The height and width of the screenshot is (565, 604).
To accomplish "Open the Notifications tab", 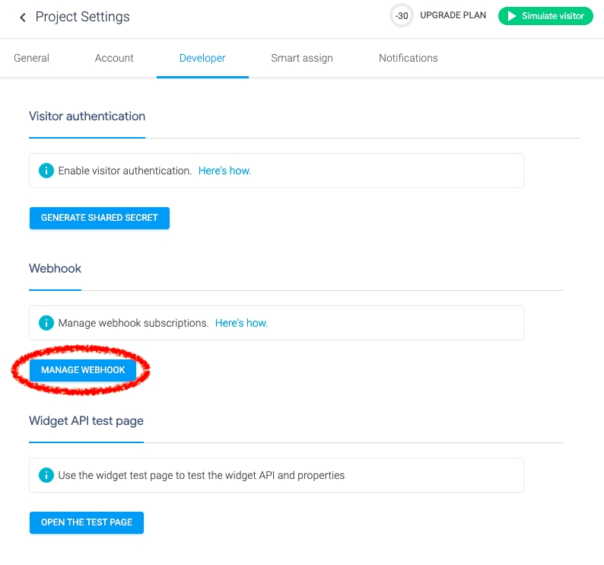I will [x=408, y=58].
